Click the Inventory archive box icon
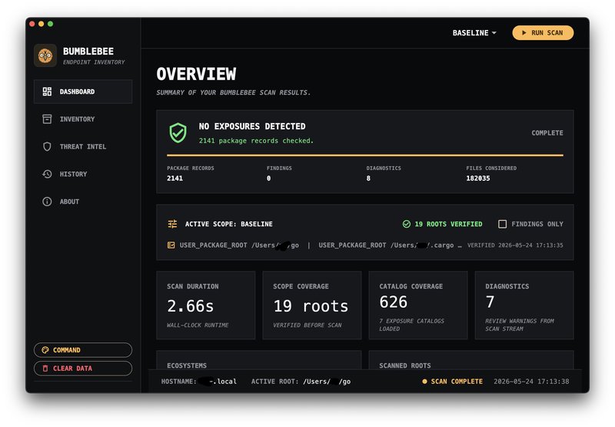 tap(47, 119)
